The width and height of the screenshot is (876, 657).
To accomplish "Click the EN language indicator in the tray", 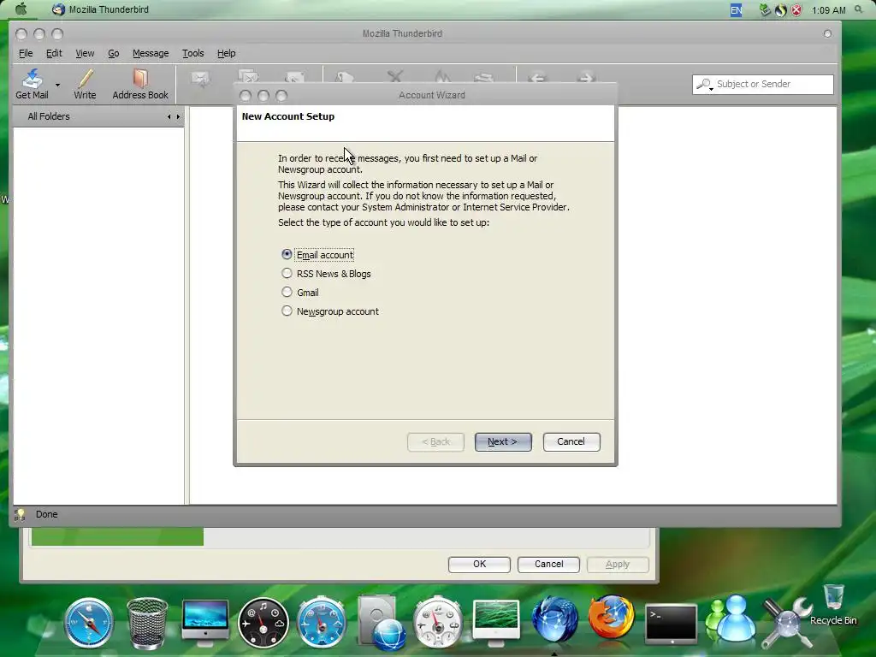I will coord(737,10).
